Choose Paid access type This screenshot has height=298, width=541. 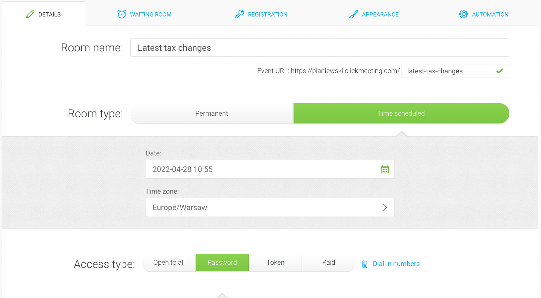click(329, 262)
